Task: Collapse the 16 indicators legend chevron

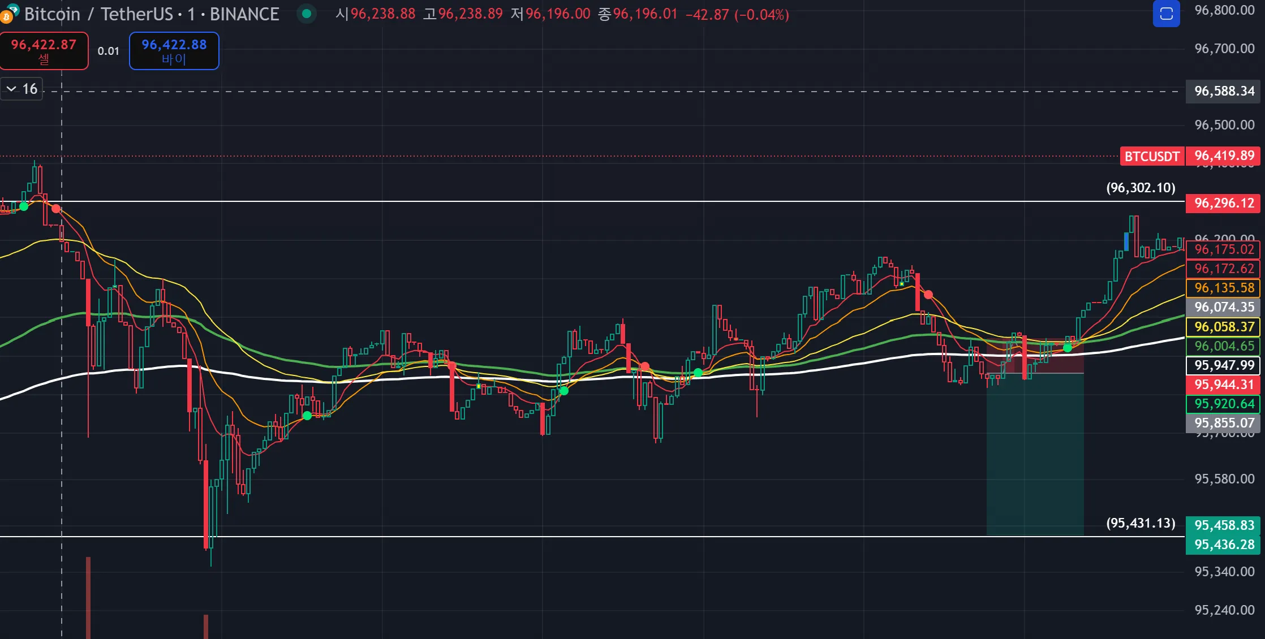Action: click(11, 89)
